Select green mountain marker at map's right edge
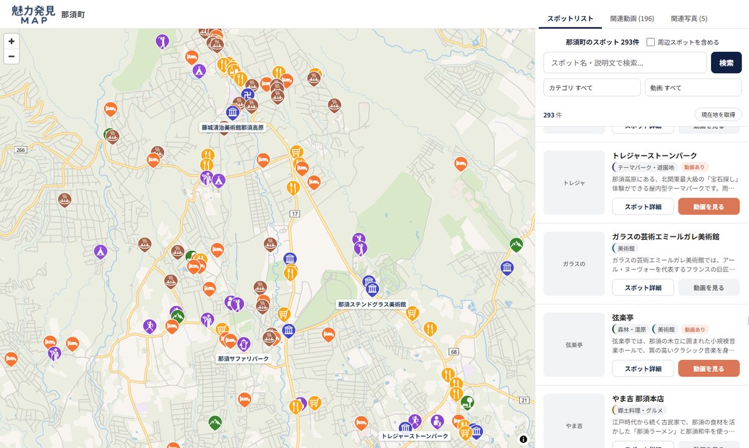 coord(516,245)
